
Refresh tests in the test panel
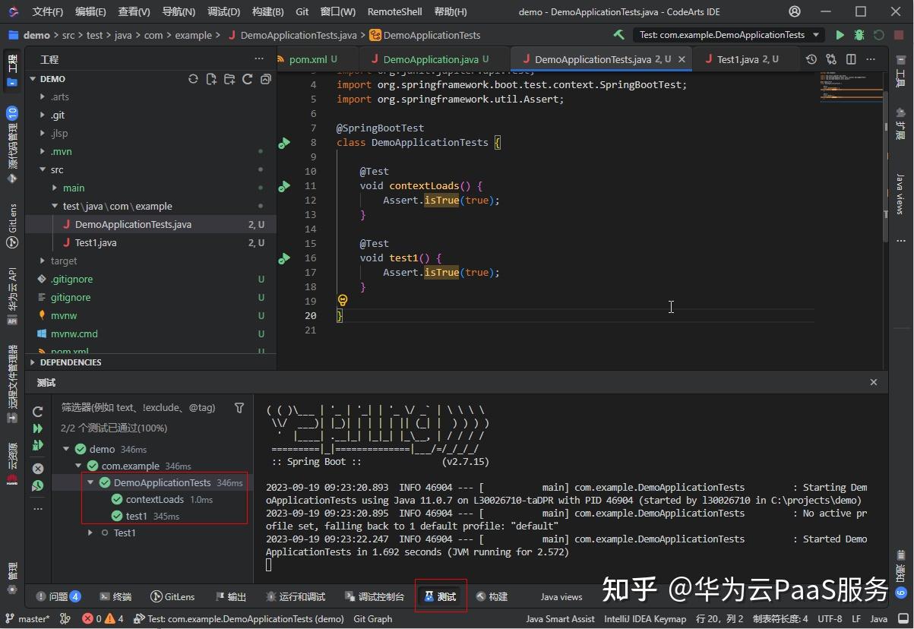pos(38,412)
